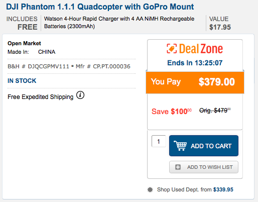Click the IN STOCK status label
This screenshot has width=258, height=202.
click(22, 81)
